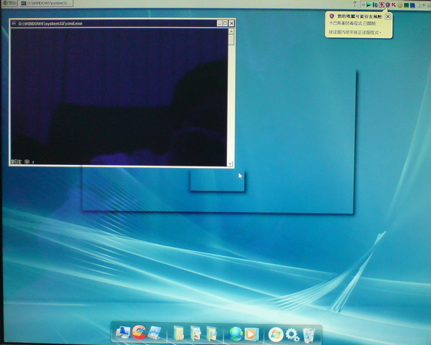
Task: Open the plain folder icon in the dock
Action: pos(178,333)
